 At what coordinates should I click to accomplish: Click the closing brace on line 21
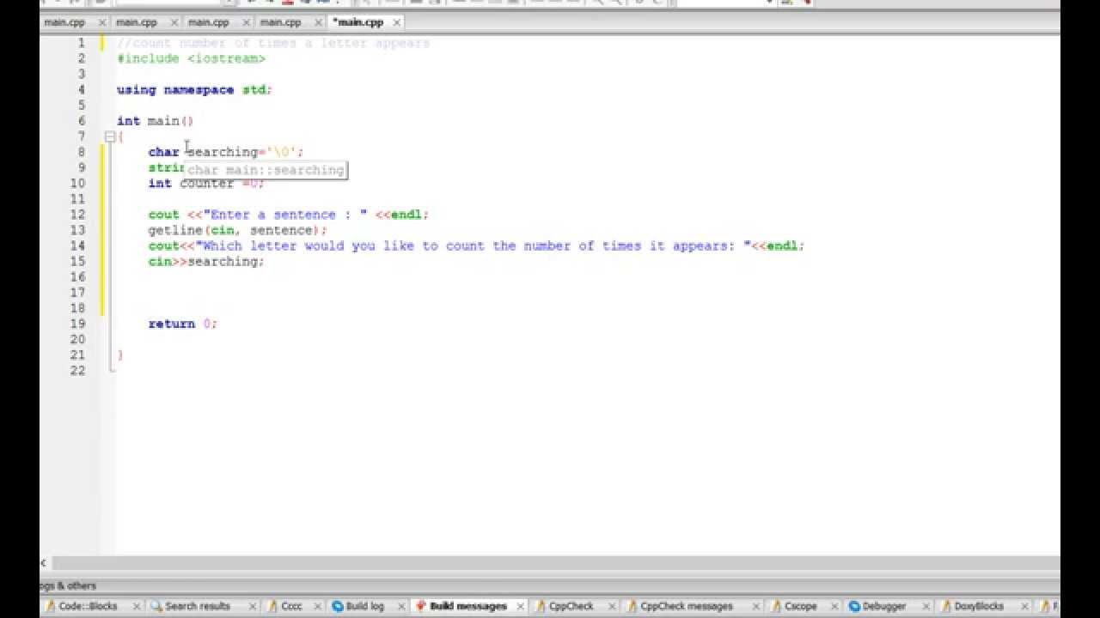click(x=120, y=355)
